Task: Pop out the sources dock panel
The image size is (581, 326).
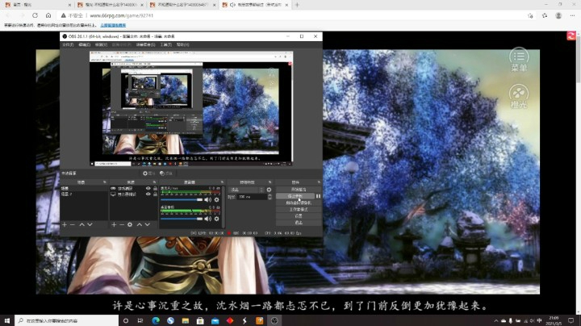Action: 154,182
